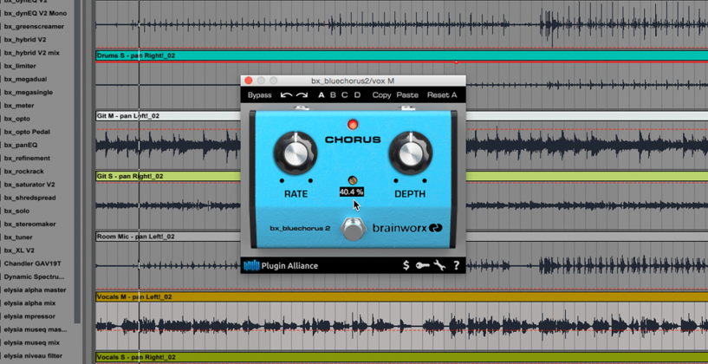
Task: Select Dynamic Spectru... in plugin list
Action: click(x=35, y=276)
